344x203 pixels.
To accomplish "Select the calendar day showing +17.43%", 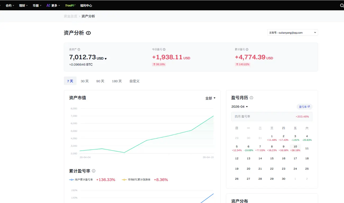I will (283, 138).
